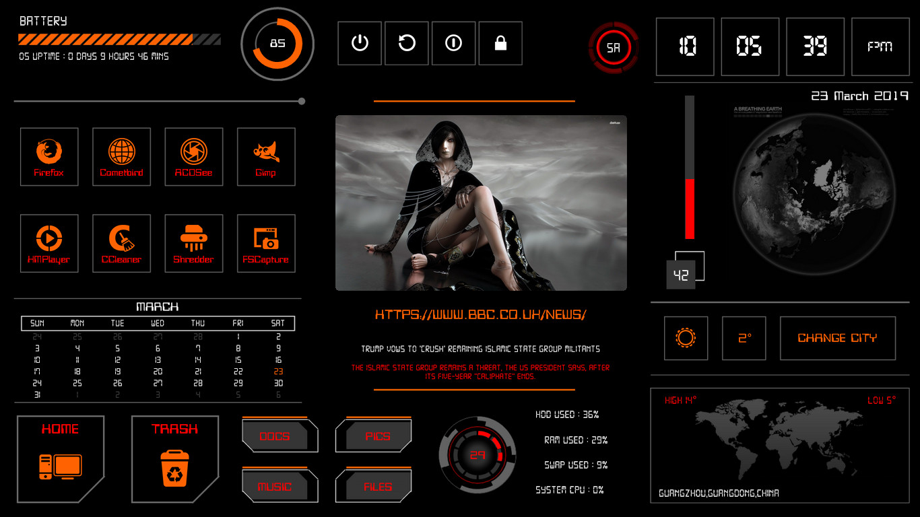920x517 pixels.
Task: Click the OS UPTIME text line
Action: (x=94, y=57)
